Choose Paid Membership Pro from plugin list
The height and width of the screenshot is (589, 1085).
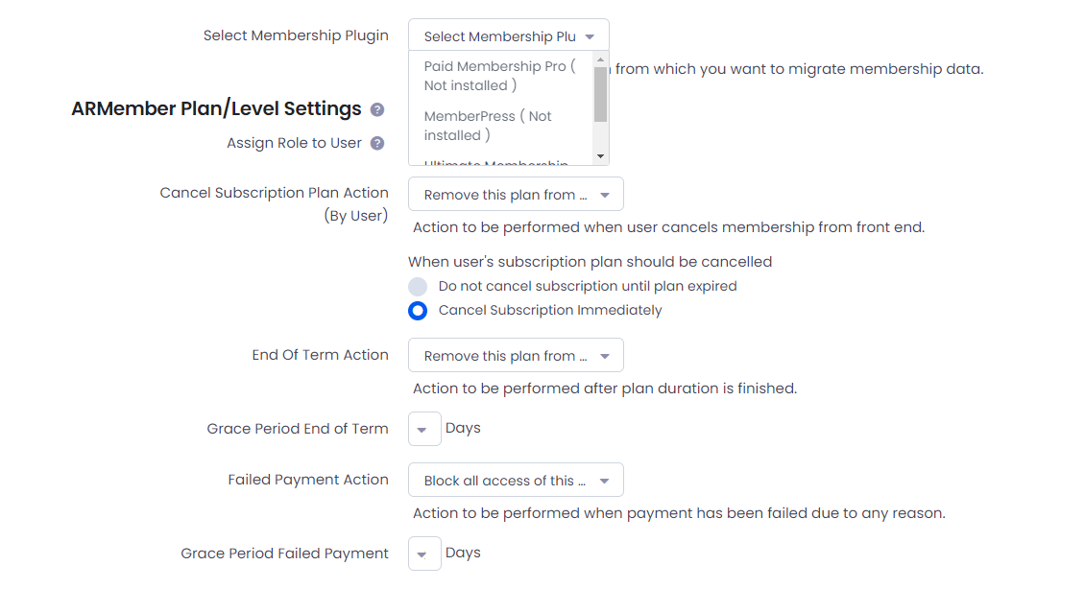coord(501,76)
